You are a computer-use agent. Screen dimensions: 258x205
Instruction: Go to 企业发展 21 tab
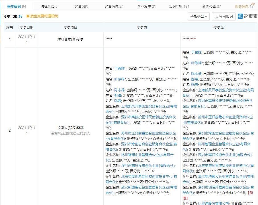coord(146,7)
